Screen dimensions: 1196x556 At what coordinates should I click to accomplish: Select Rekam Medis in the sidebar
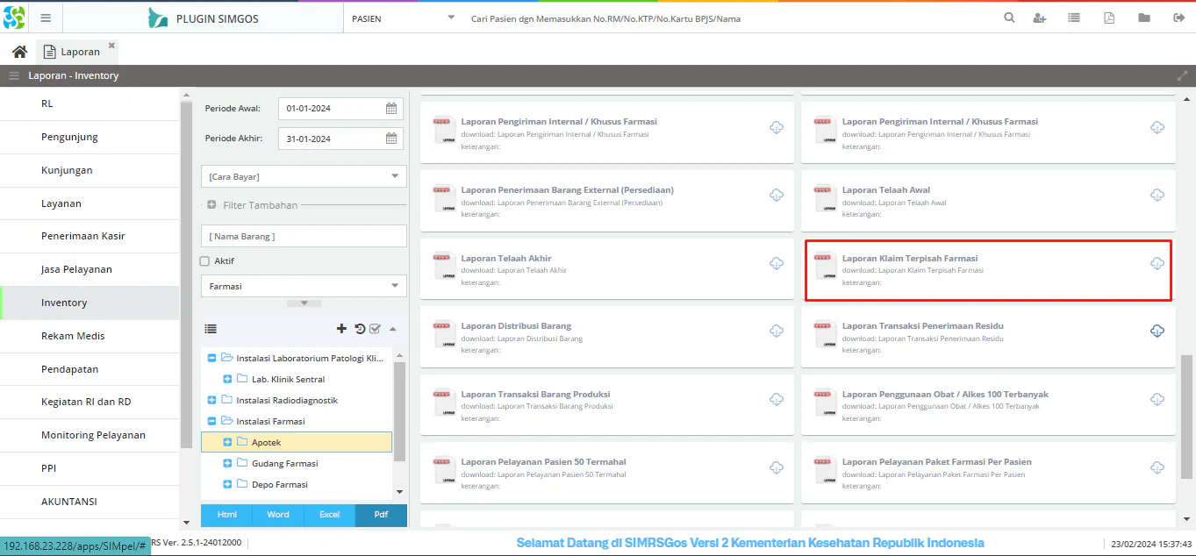click(x=90, y=336)
